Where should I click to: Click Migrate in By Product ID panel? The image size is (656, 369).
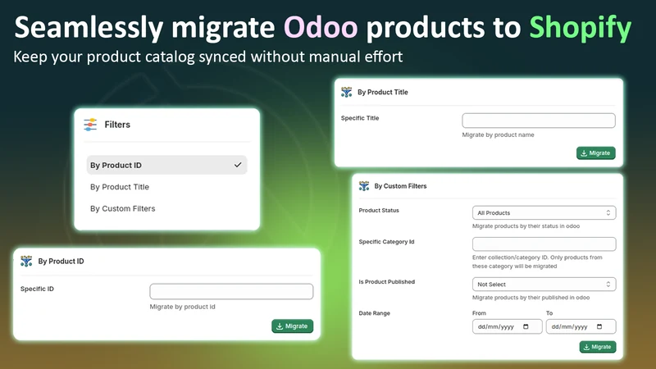click(x=293, y=326)
